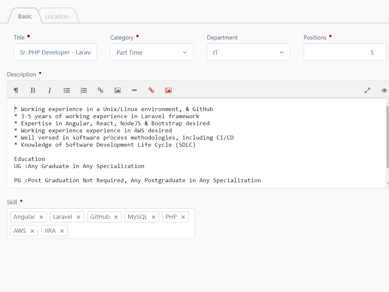This screenshot has height=292, width=389.
Task: Click the line "Working experience in a Unix/Linux environment, & GitHub"
Action: click(113, 109)
